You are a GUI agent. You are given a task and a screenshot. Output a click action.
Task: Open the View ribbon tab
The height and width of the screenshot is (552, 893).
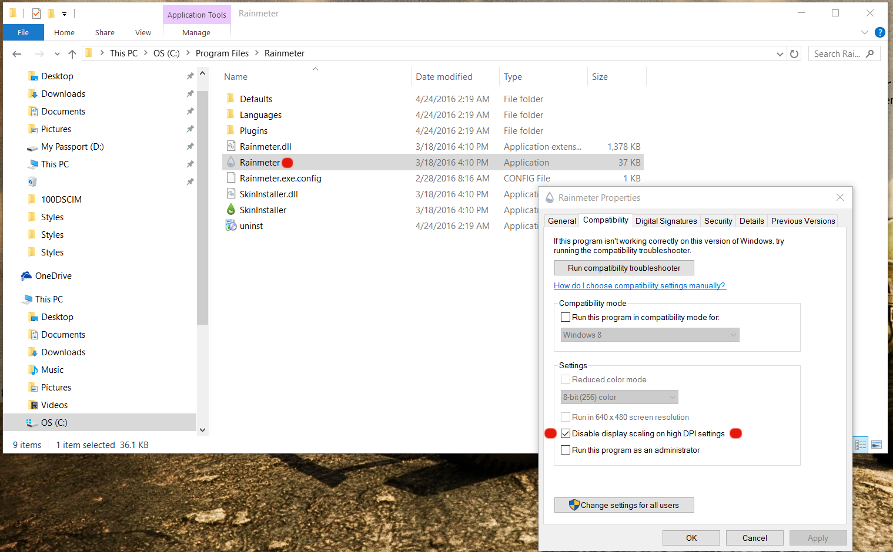[143, 32]
